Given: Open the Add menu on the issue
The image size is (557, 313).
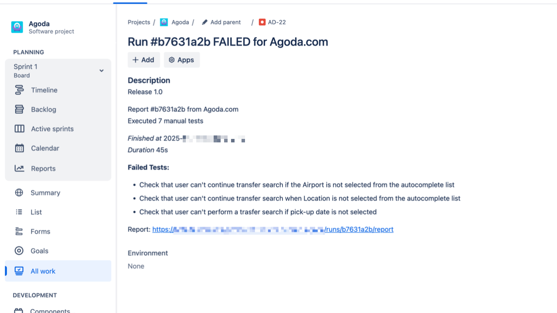Looking at the screenshot, I should pyautogui.click(x=144, y=59).
